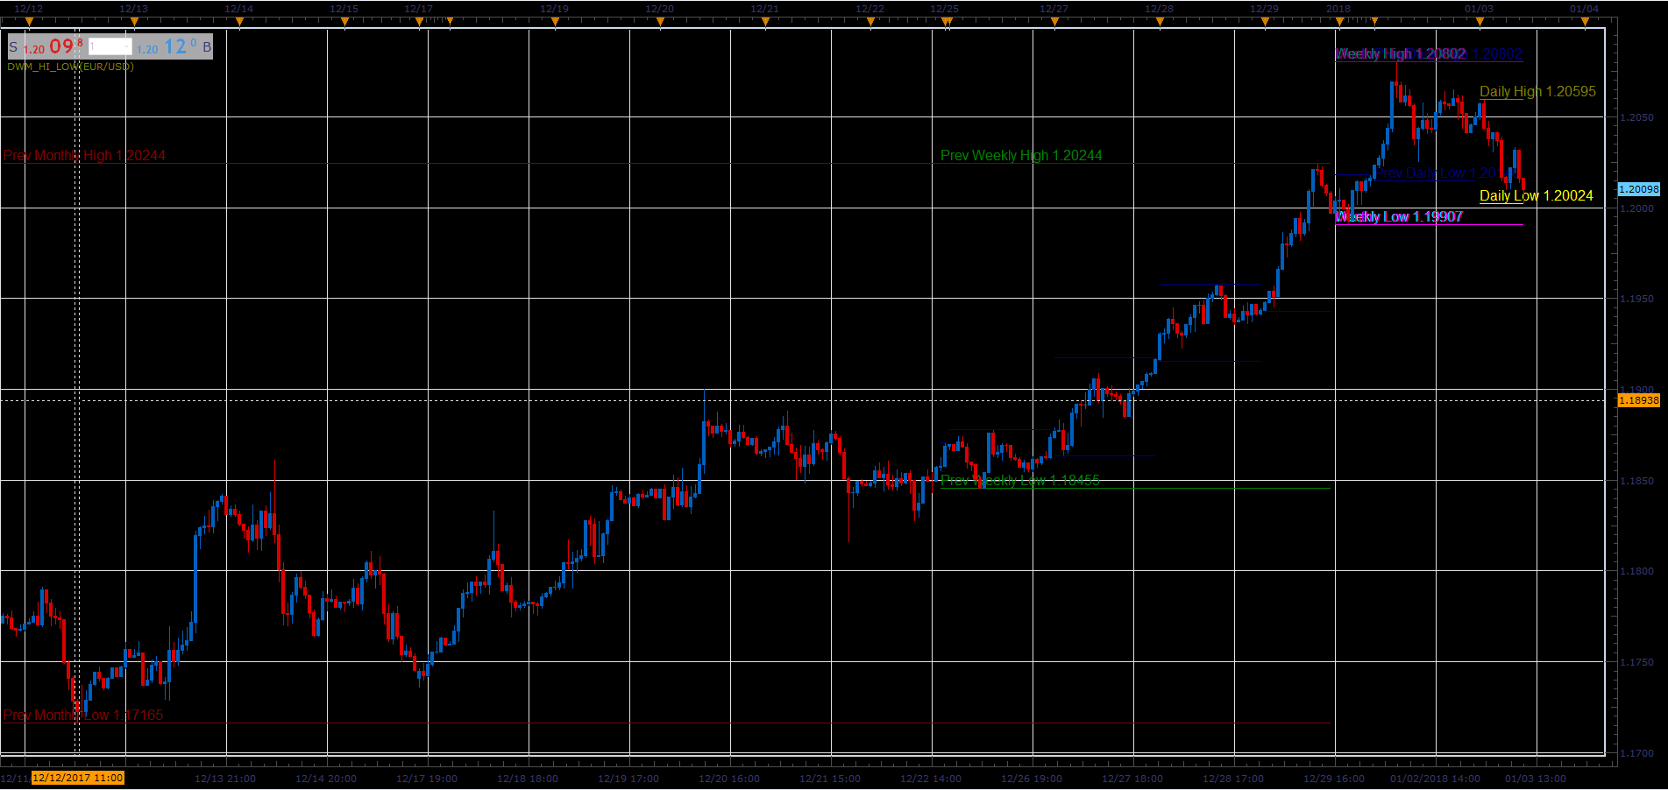Click the S sell button in trade panel
This screenshot has width=1668, height=790.
(x=13, y=47)
